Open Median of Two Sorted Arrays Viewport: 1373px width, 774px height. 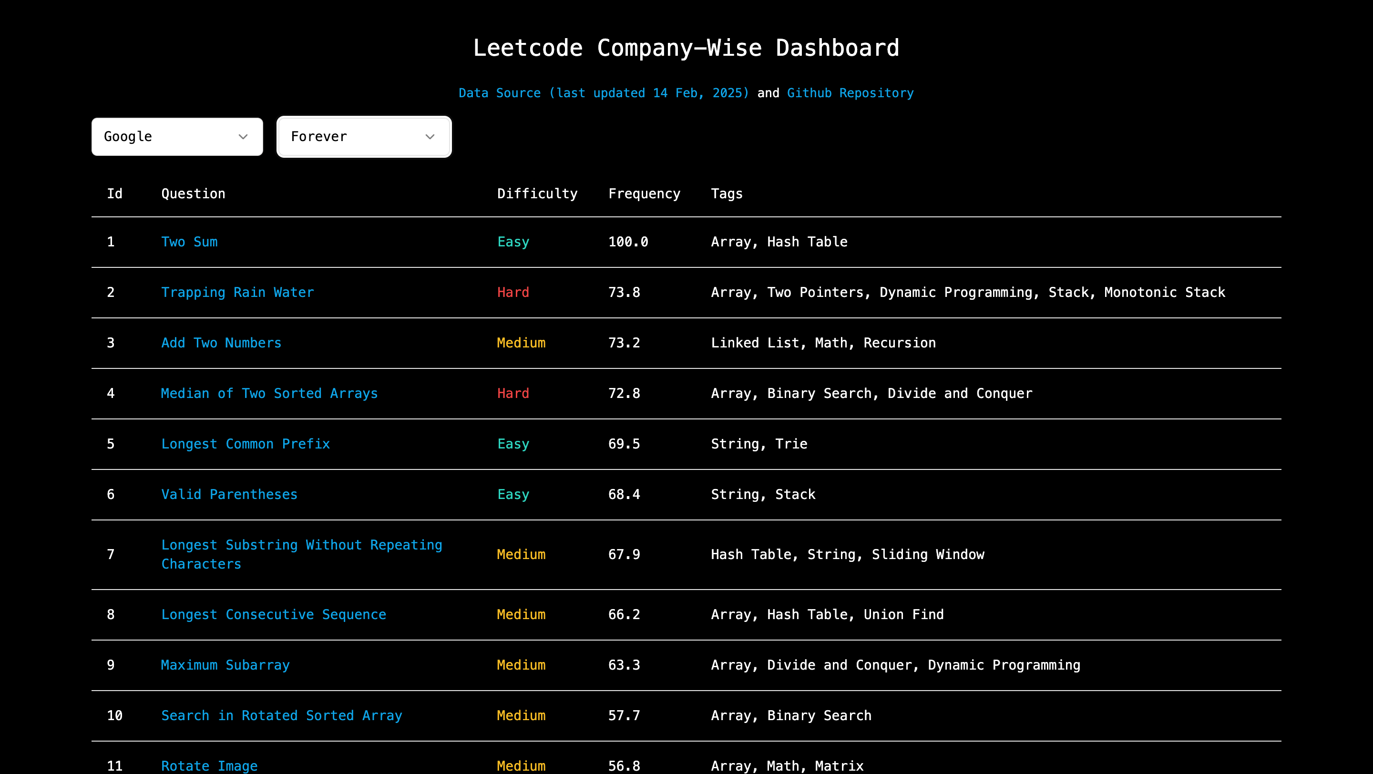pos(269,394)
